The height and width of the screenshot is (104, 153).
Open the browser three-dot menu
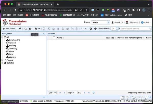click(149, 10)
